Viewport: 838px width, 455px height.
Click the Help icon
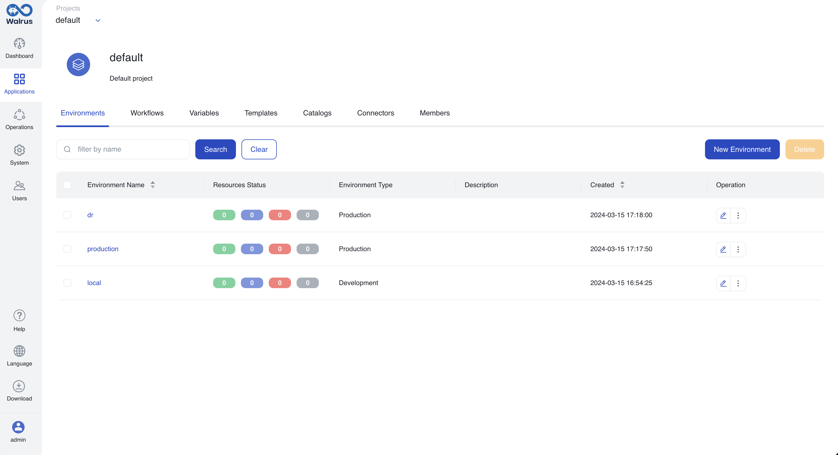(x=19, y=315)
